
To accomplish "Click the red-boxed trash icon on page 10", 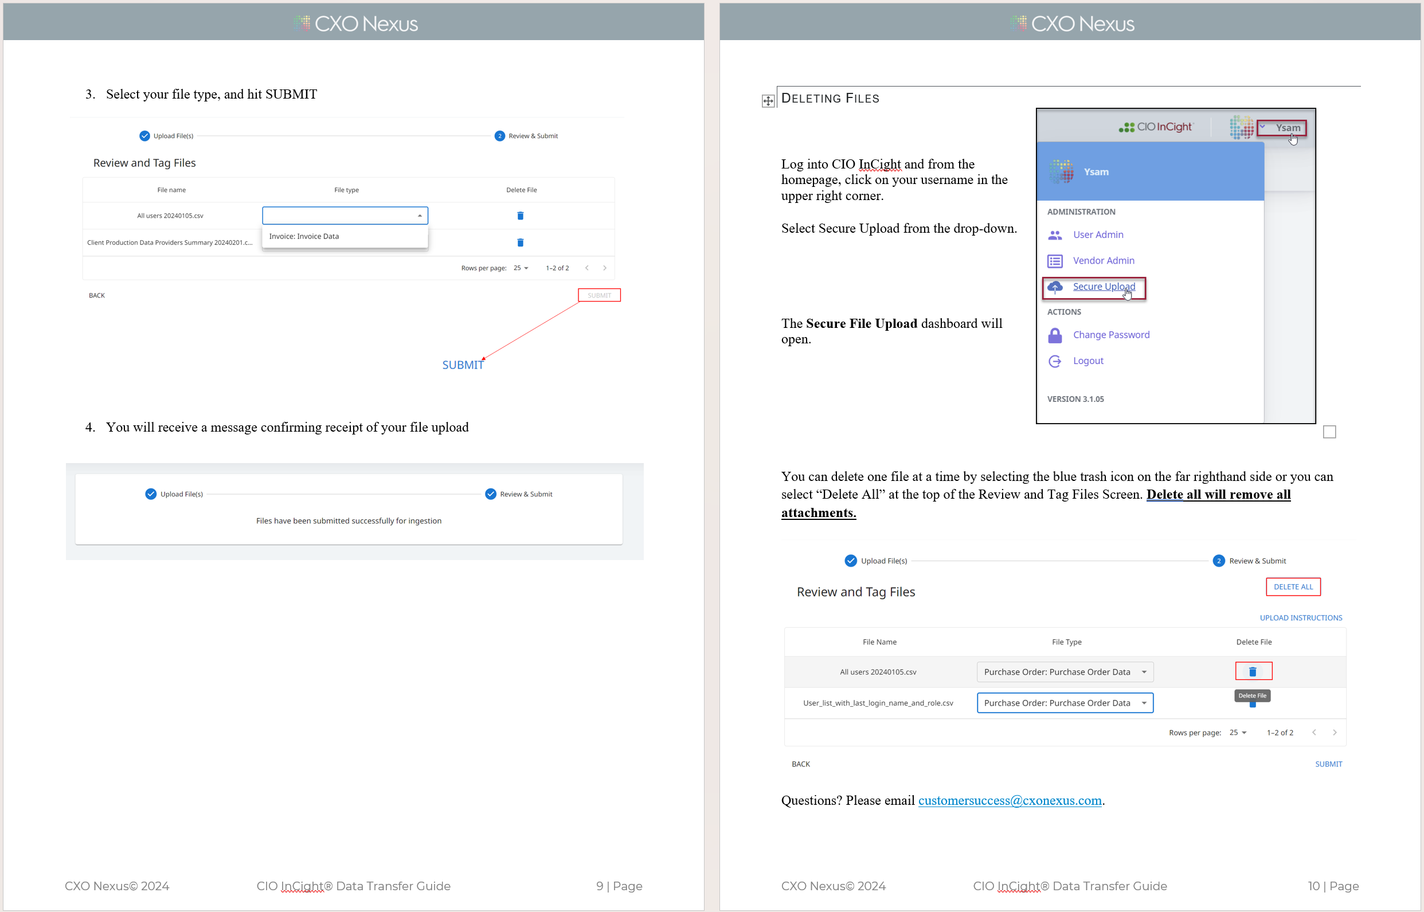I will pyautogui.click(x=1253, y=672).
